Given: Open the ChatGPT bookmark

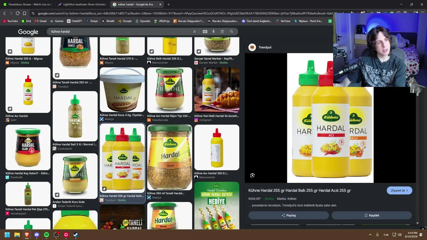Looking at the screenshot, I should [74, 21].
